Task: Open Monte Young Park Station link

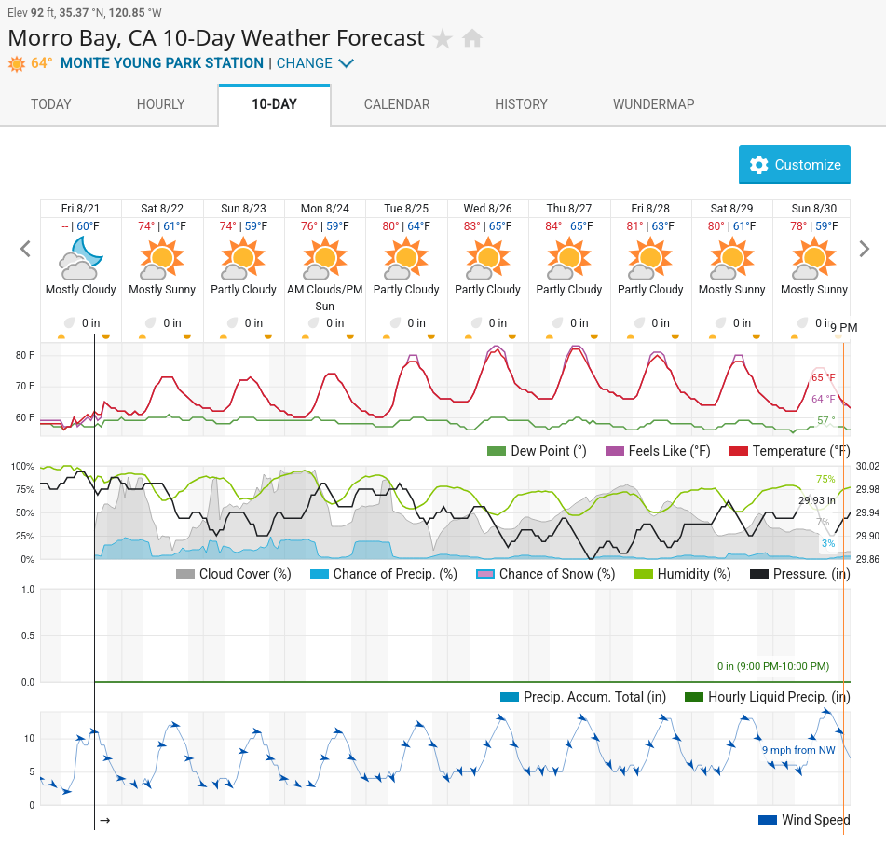Action: [x=162, y=63]
